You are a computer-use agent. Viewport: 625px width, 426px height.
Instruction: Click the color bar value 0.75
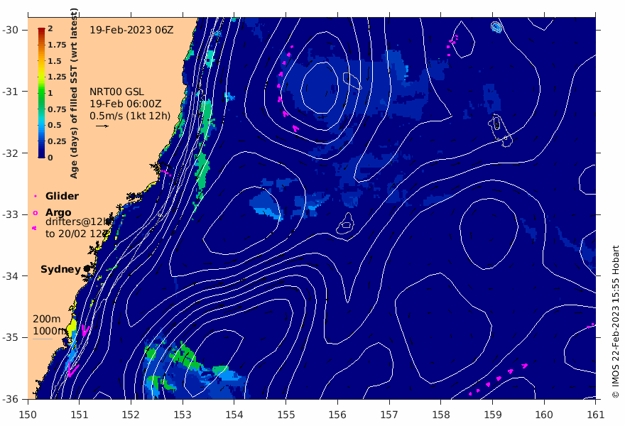(x=57, y=109)
